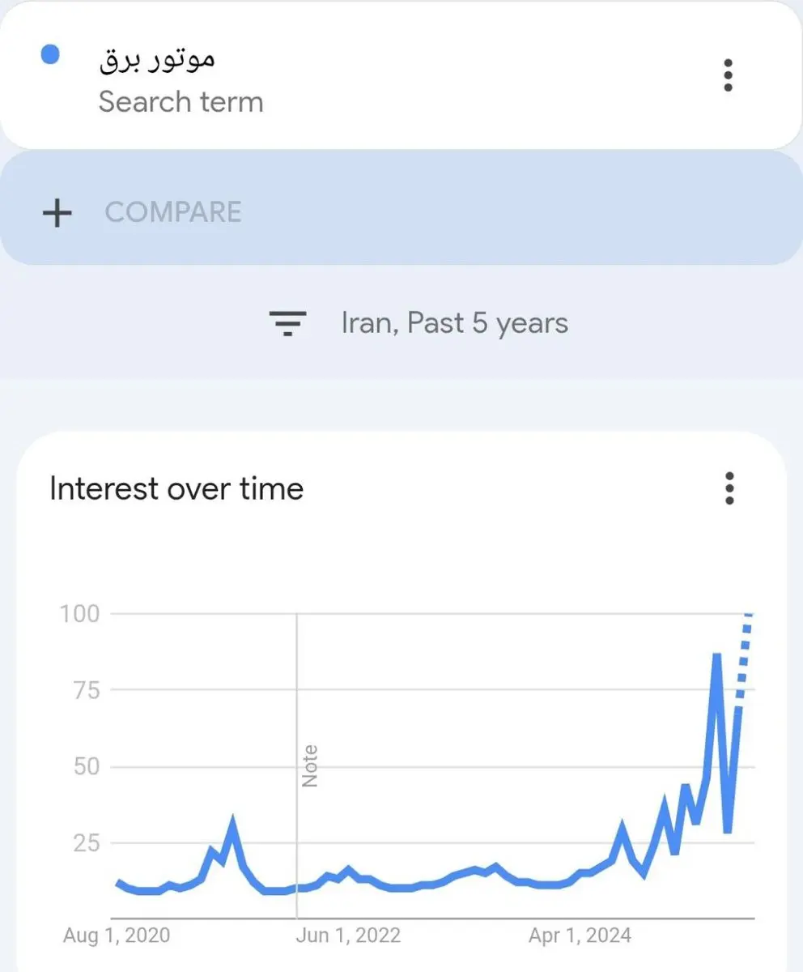The width and height of the screenshot is (803, 972).
Task: Click the "Search term" subtitle label
Action: click(x=181, y=102)
